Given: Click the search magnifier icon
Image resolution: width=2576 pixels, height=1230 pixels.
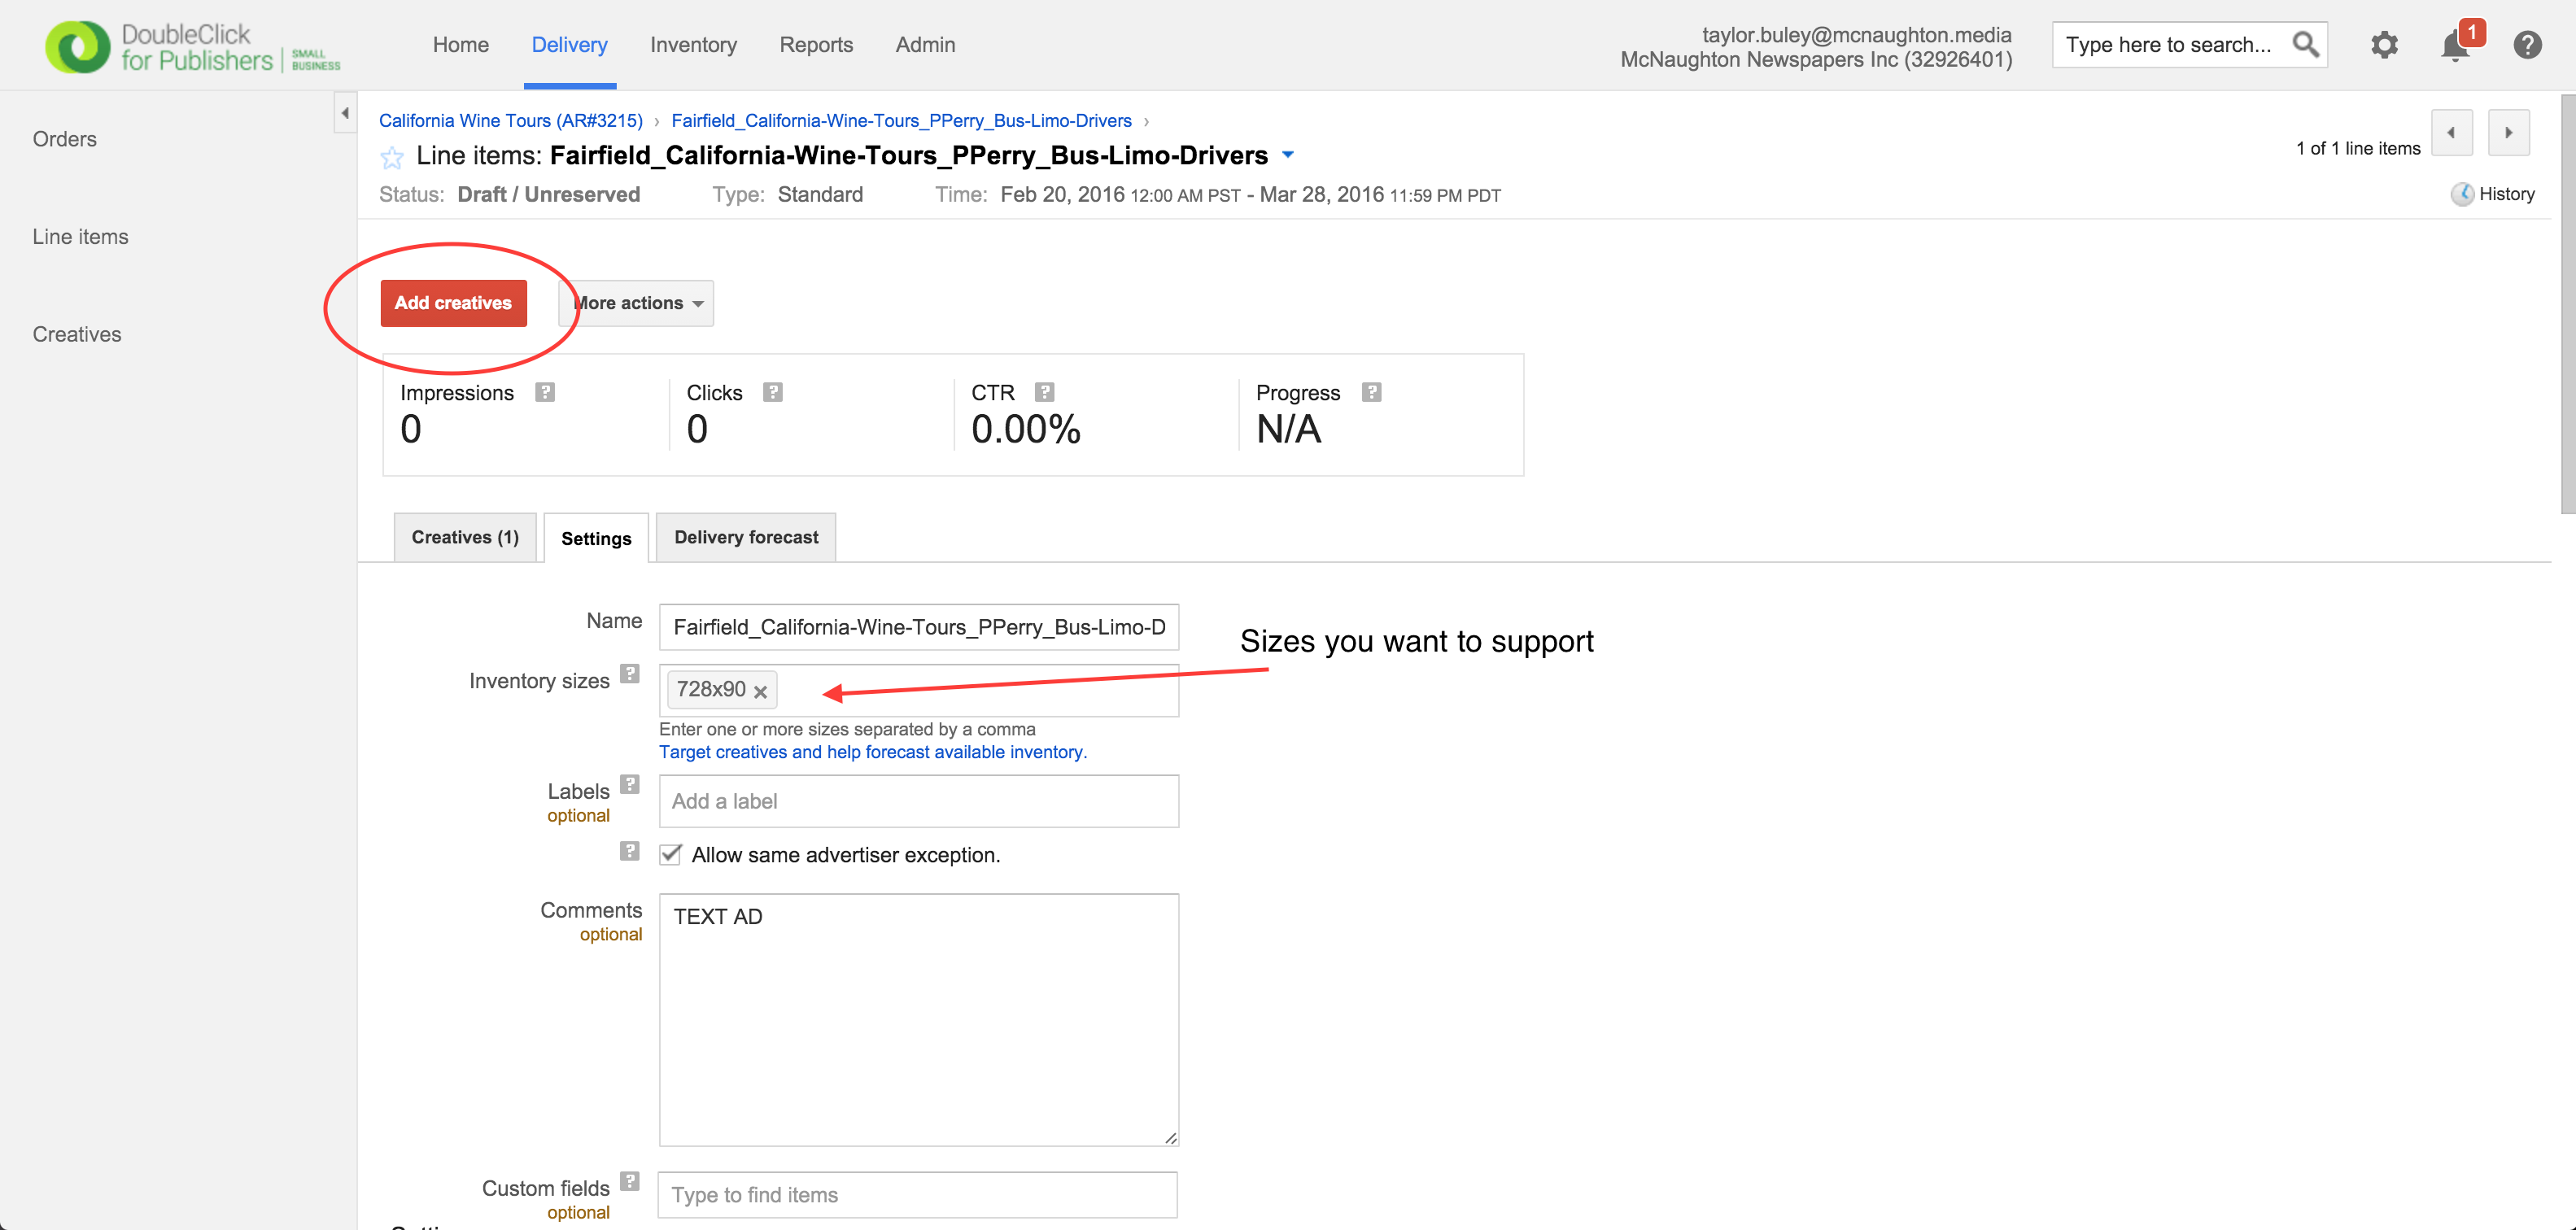Looking at the screenshot, I should point(2305,45).
